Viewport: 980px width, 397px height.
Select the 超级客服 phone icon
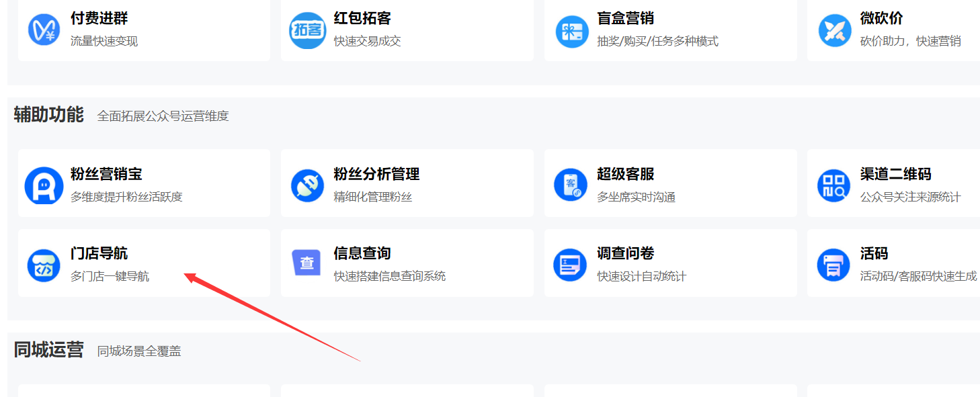(571, 185)
